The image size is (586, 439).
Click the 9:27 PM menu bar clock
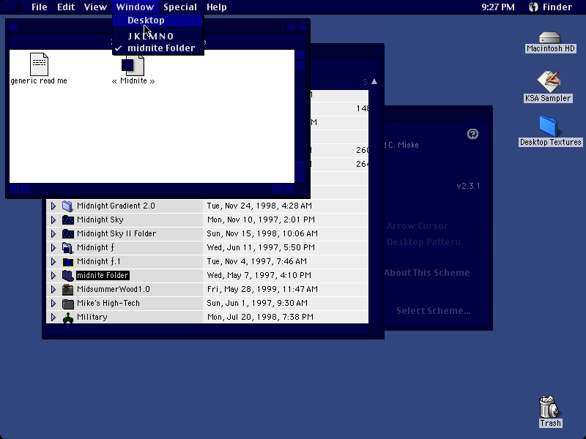[498, 7]
